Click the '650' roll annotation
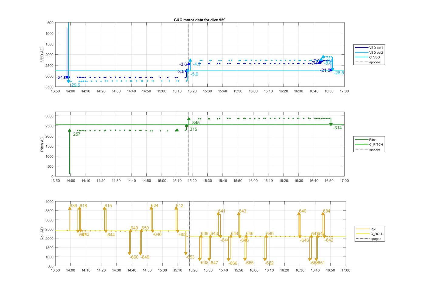The image size is (425, 299). 145,228
